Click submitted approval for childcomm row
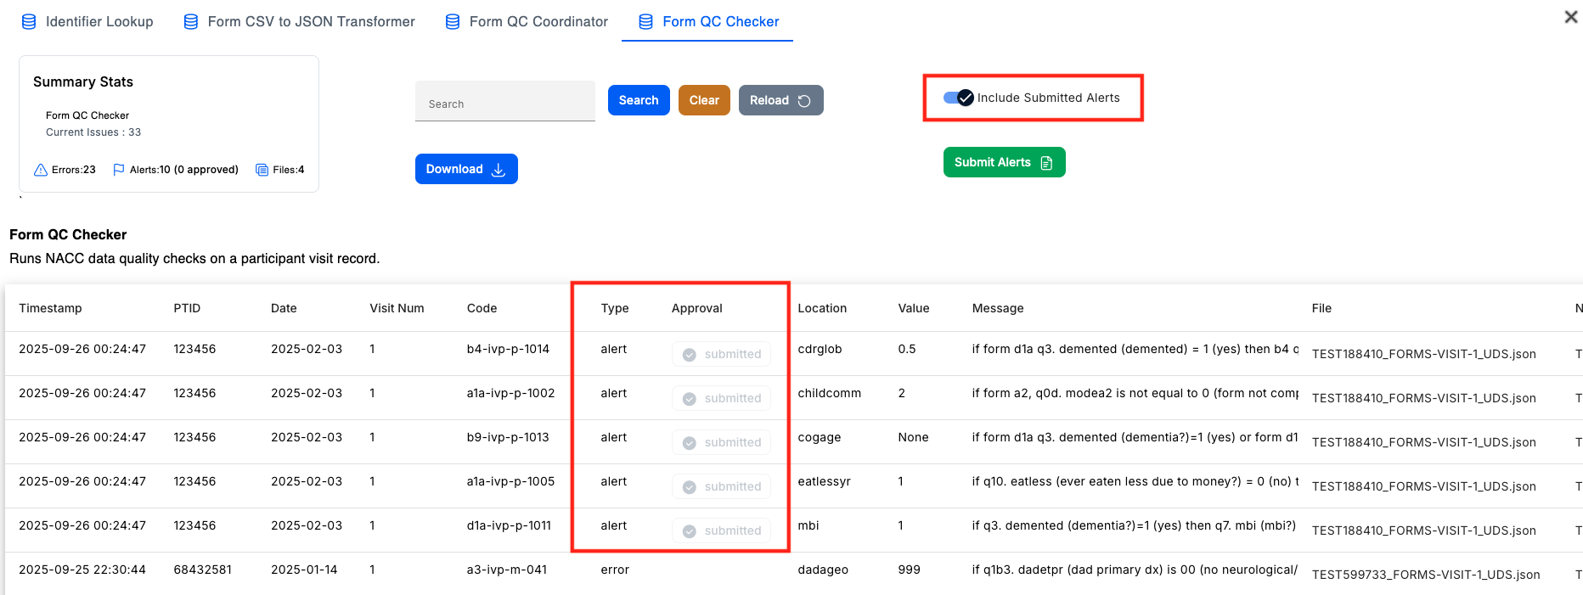1583x595 pixels. tap(722, 398)
